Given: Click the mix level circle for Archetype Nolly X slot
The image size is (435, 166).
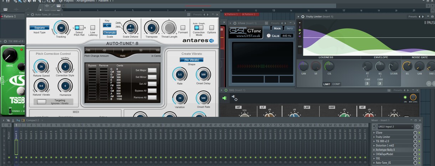Looking at the screenshot, I should pos(415,150).
